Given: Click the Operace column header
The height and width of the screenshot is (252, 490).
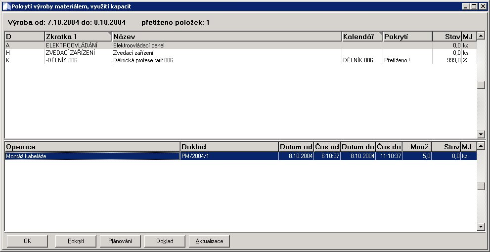Looking at the screenshot, I should coord(92,147).
